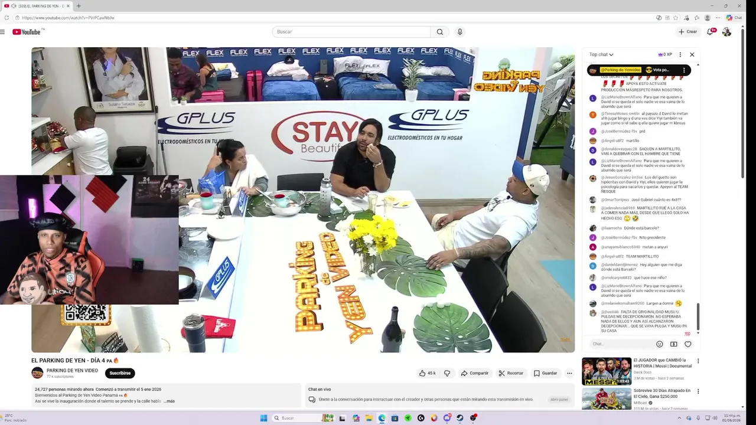Click the browser address bar URL
This screenshot has width=756, height=425.
(69, 18)
